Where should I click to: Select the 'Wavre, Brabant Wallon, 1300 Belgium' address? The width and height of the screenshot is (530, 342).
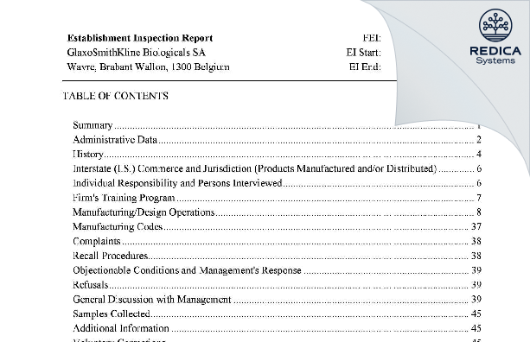click(148, 66)
